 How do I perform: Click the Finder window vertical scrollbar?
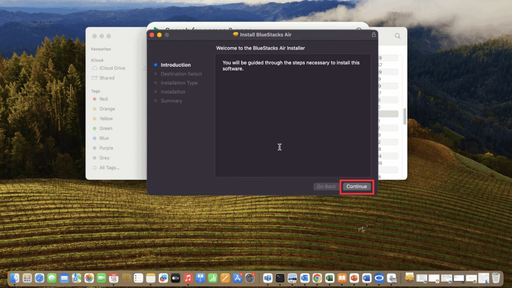[x=405, y=116]
